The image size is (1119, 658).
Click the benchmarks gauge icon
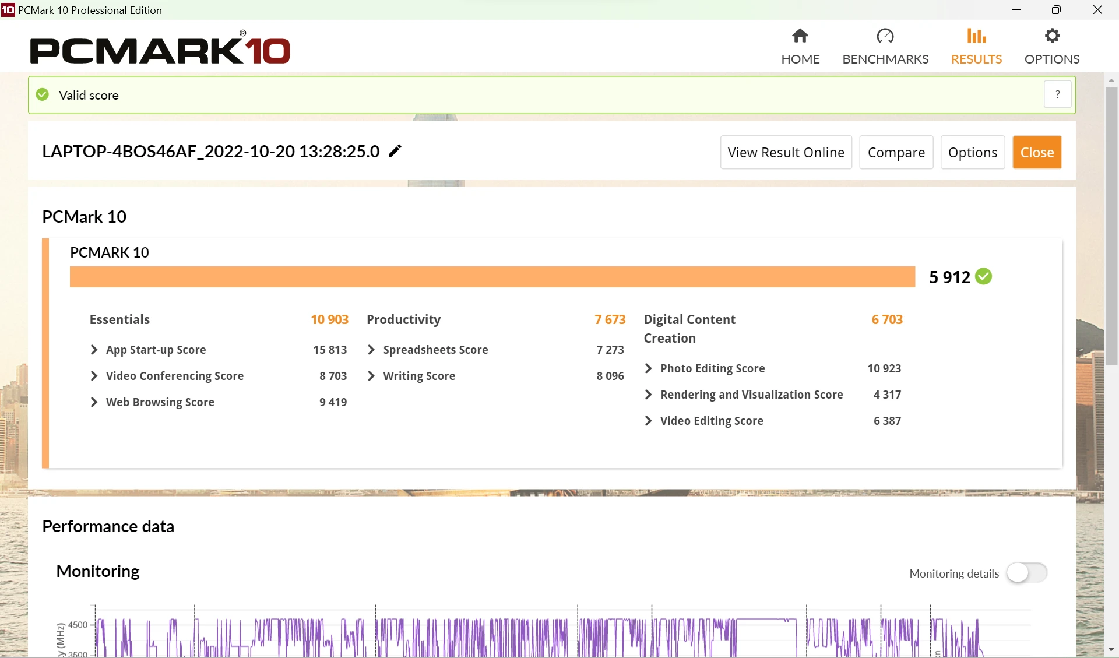pos(885,36)
